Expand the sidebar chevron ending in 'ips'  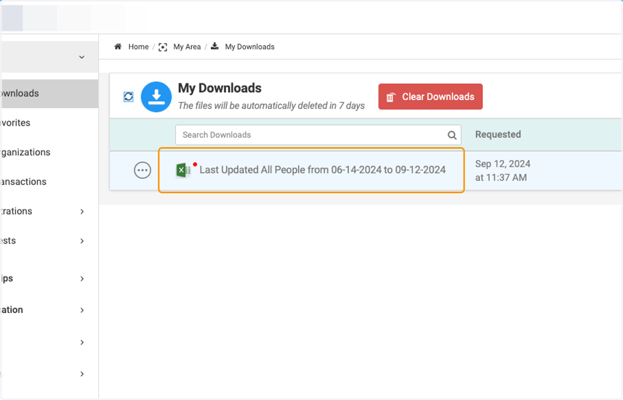[x=82, y=279]
